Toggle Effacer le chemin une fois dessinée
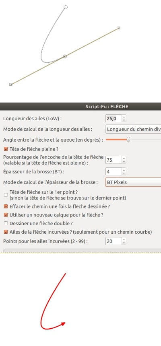 6,207
